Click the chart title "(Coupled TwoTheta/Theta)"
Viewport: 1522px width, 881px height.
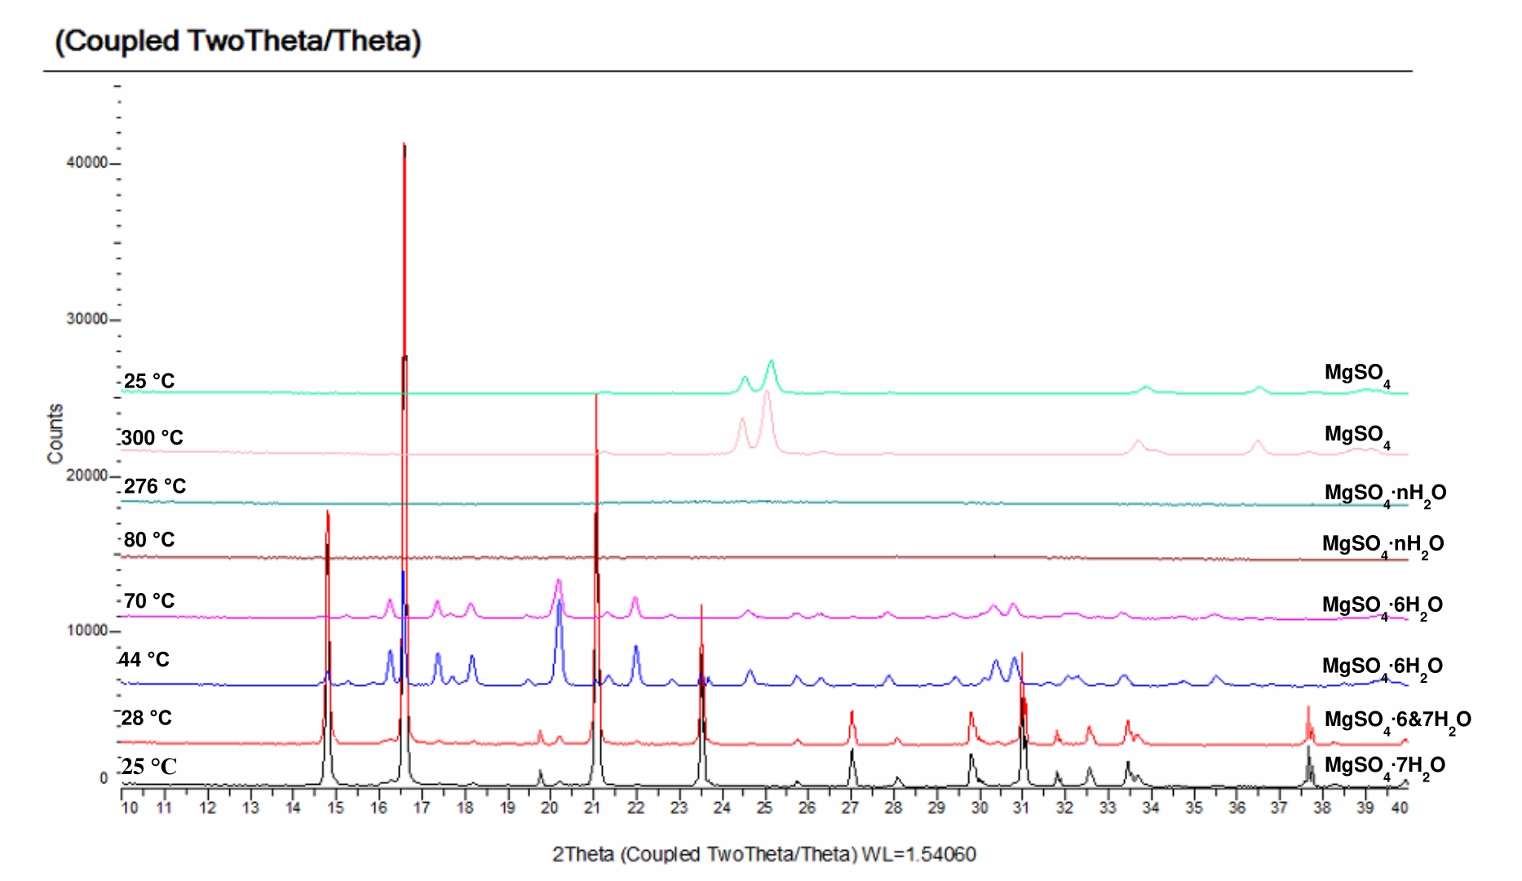point(237,41)
